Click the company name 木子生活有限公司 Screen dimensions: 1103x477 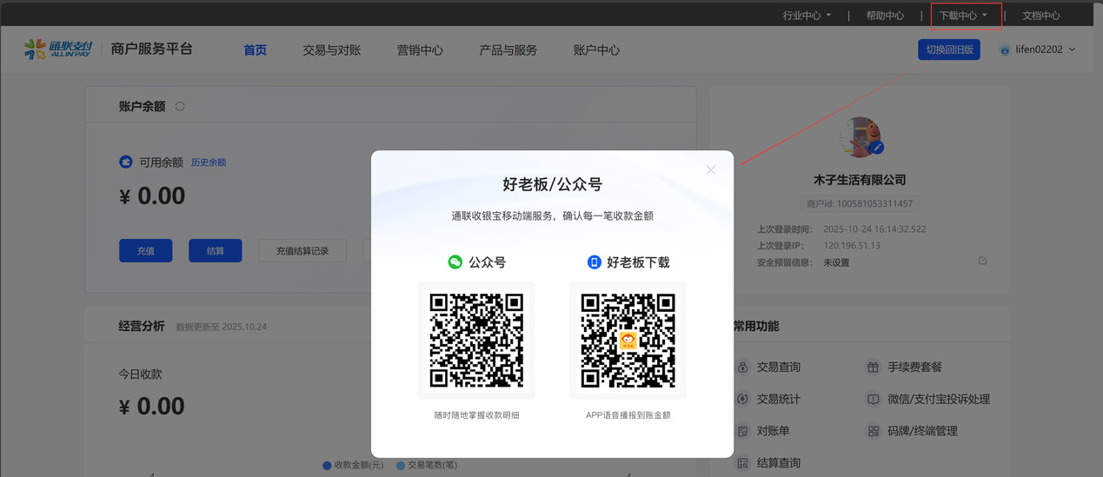[x=860, y=180]
